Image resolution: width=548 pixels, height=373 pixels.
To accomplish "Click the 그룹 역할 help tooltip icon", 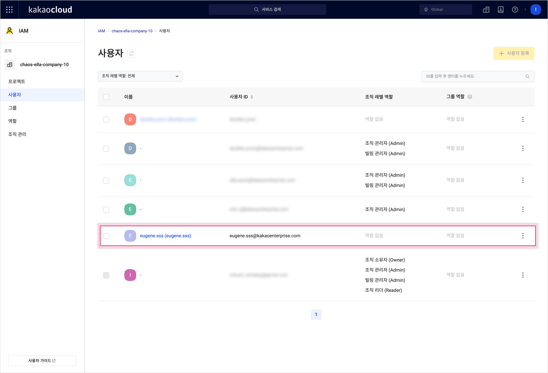I will [x=470, y=97].
